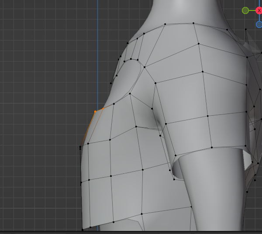Screen dimensions: 262x234
Task: Click the red X axis gizmo circle
Action: coord(259,10)
